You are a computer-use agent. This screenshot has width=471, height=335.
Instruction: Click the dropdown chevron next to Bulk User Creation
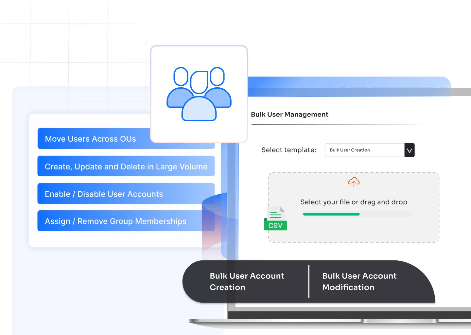coord(409,150)
